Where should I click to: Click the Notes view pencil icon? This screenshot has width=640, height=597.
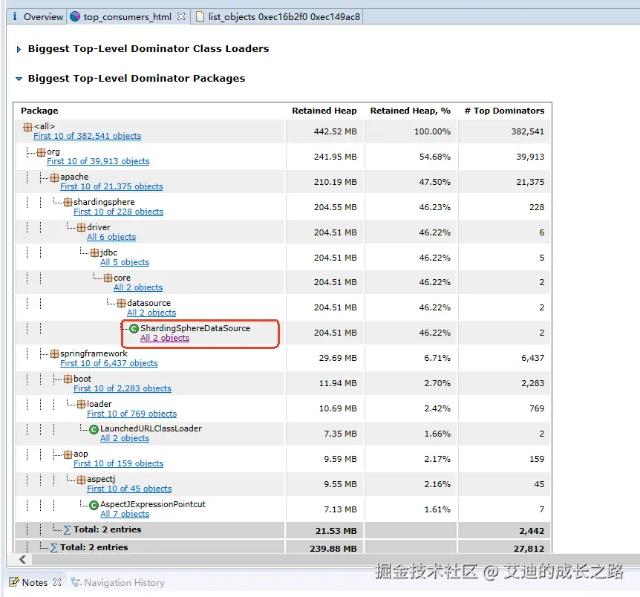click(14, 582)
